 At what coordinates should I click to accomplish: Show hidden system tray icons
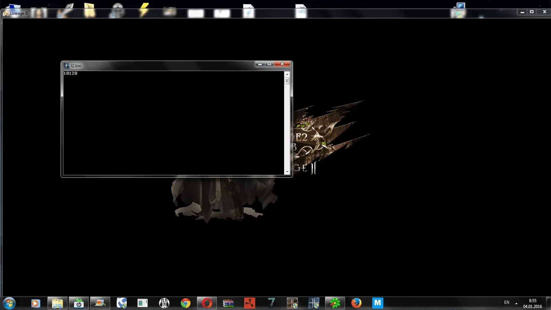point(516,303)
